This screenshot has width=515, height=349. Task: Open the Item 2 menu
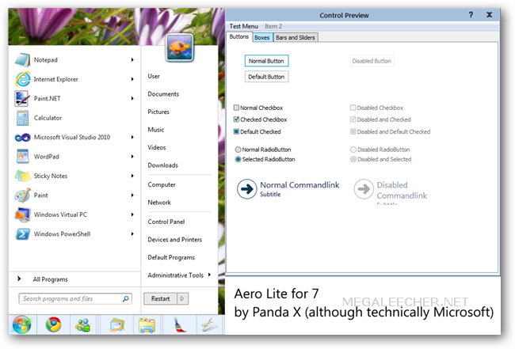[273, 26]
